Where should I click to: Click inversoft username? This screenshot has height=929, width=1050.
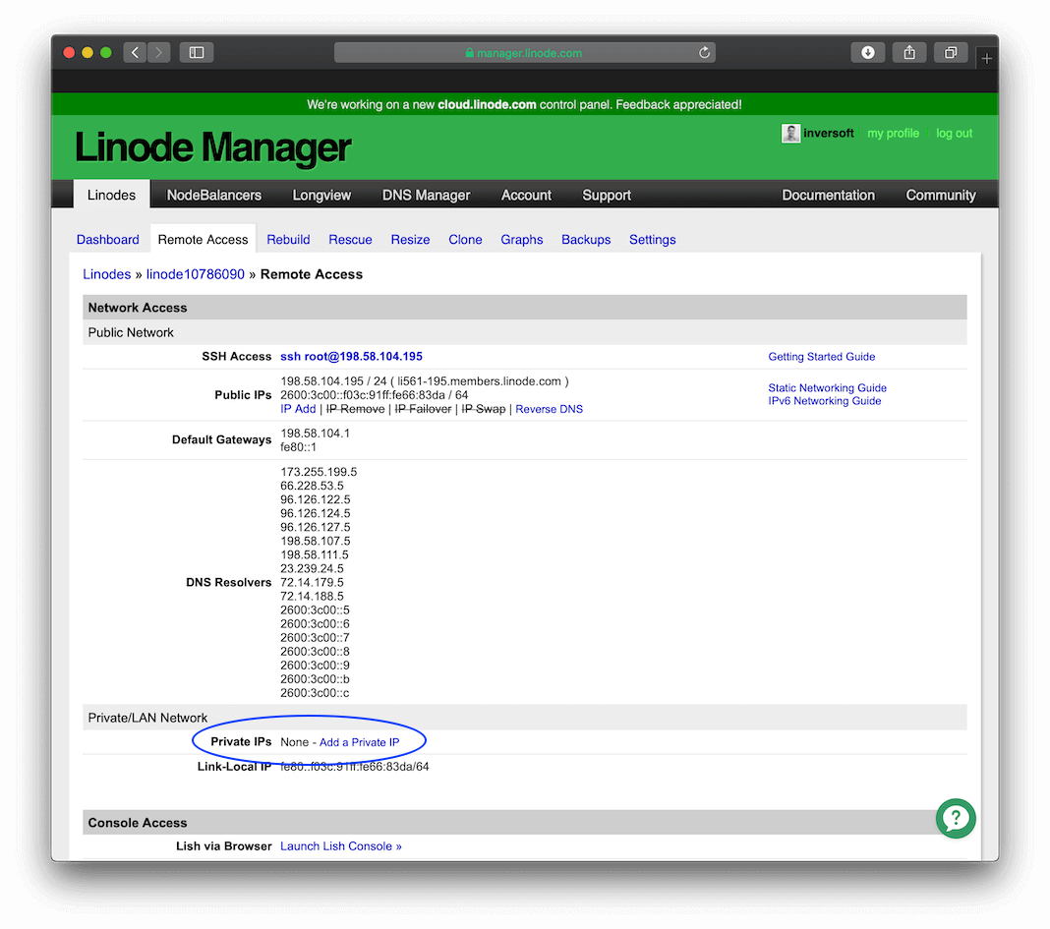(829, 134)
